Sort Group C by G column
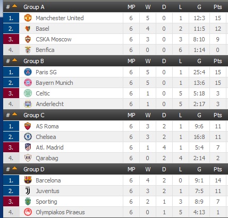 click(199, 115)
